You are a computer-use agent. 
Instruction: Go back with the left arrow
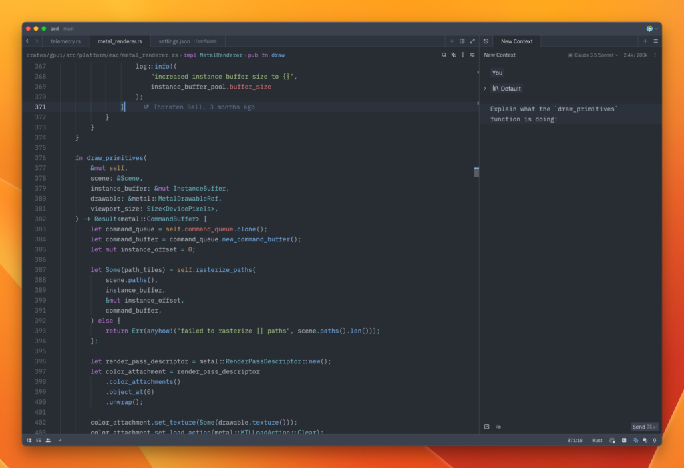tap(28, 41)
